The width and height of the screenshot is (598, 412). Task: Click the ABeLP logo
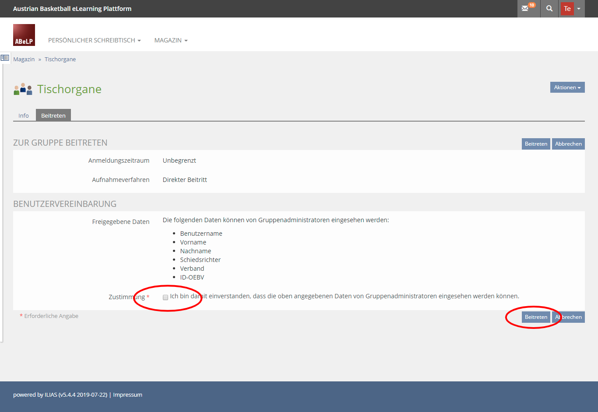click(x=24, y=35)
